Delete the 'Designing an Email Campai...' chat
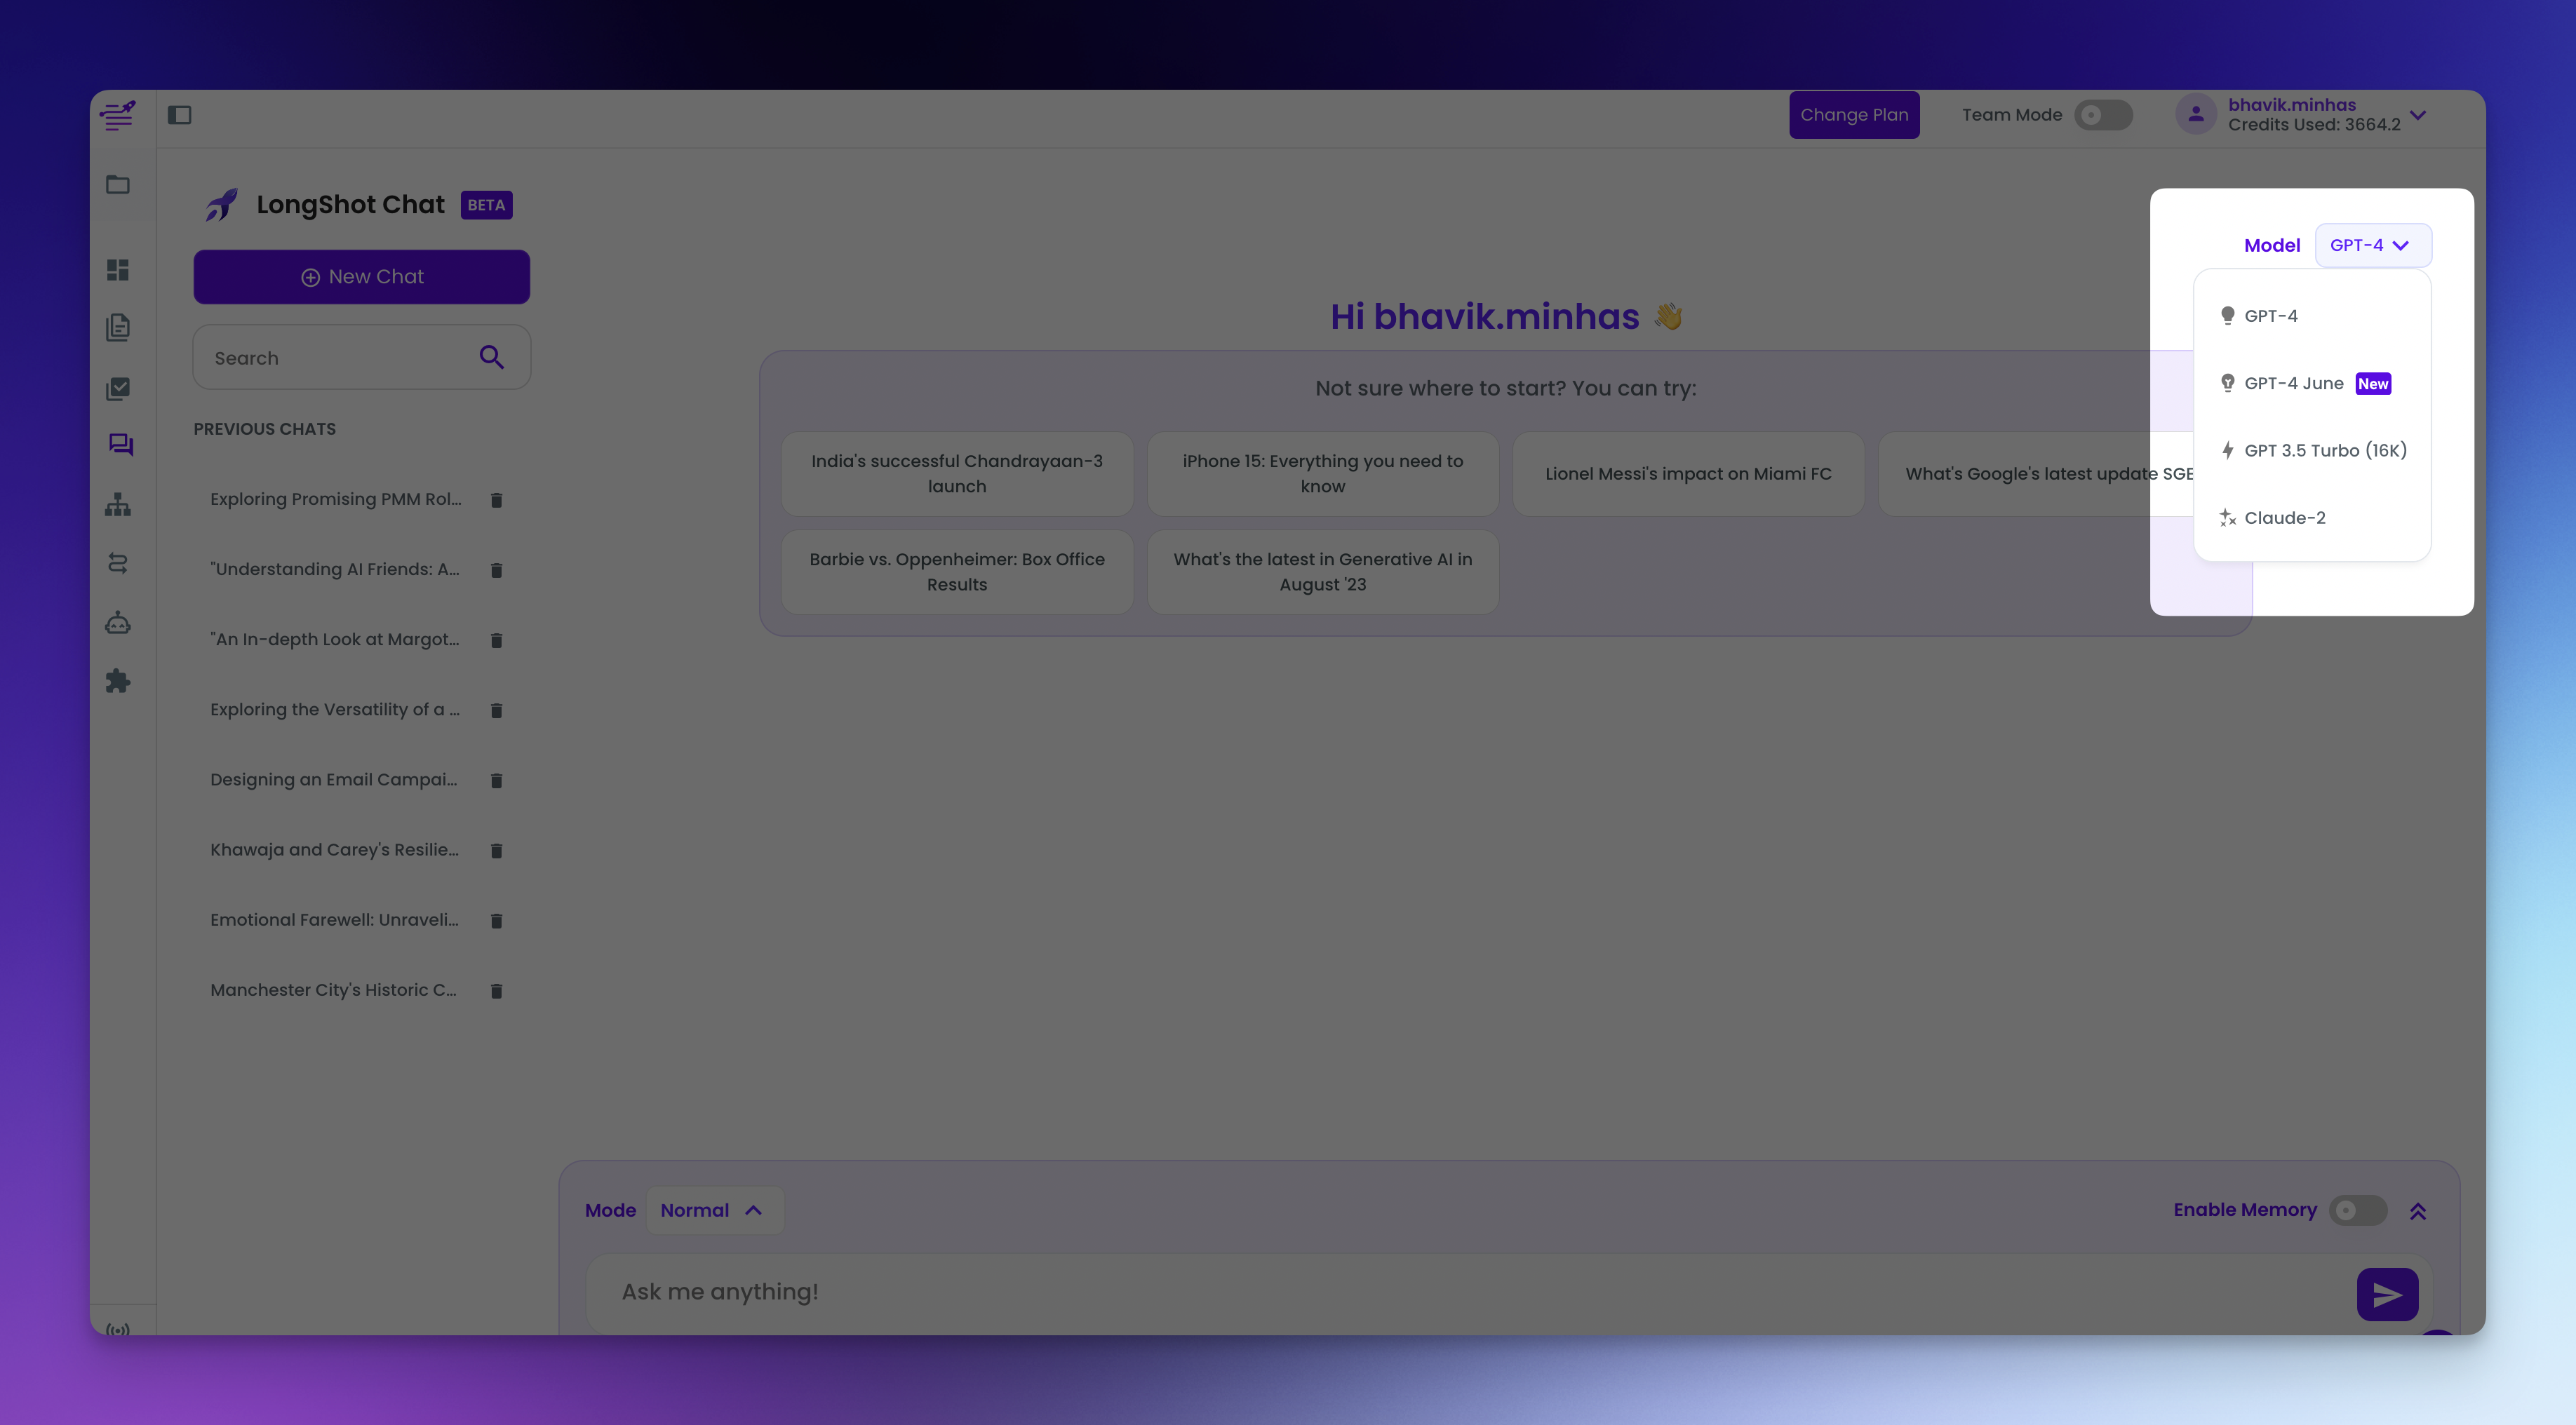 click(496, 780)
